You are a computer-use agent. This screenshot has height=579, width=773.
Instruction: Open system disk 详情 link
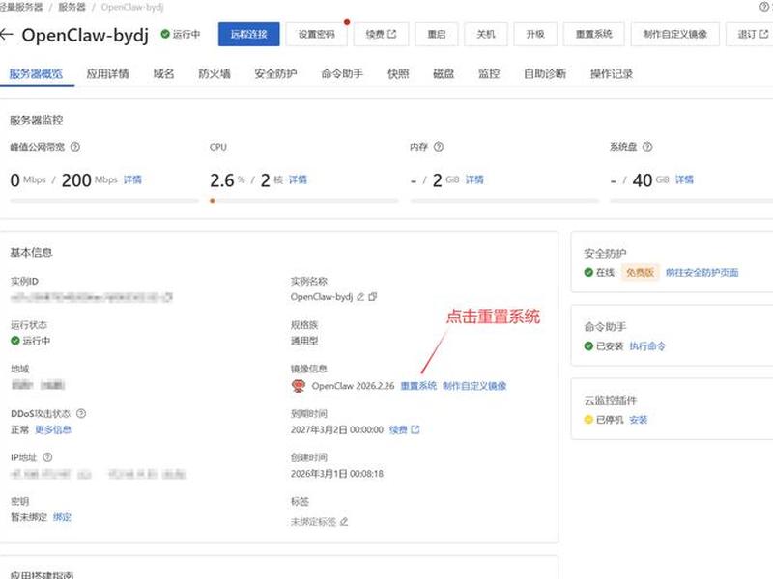point(684,179)
